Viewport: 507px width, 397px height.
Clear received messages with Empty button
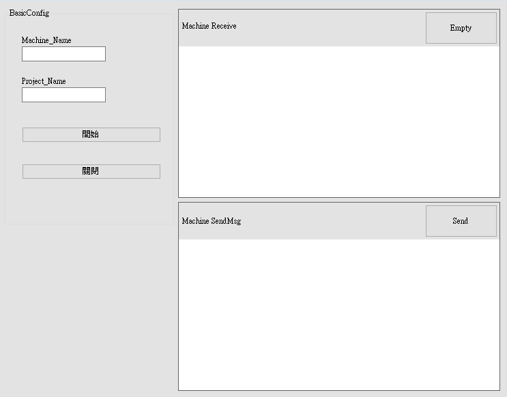pyautogui.click(x=461, y=28)
